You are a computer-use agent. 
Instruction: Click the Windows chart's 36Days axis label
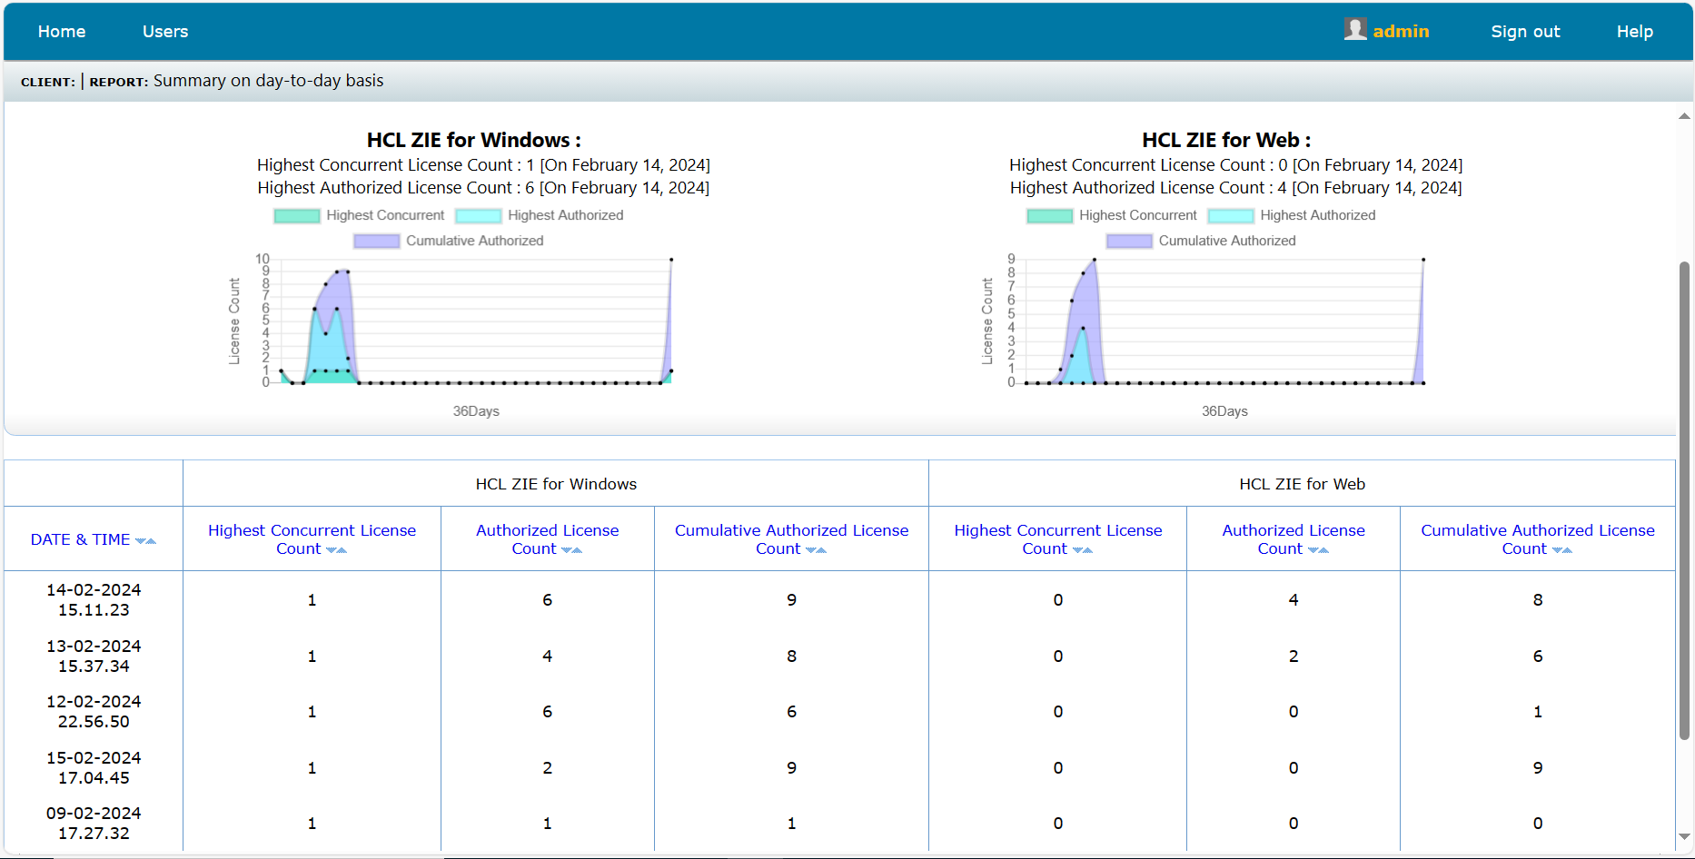(476, 411)
